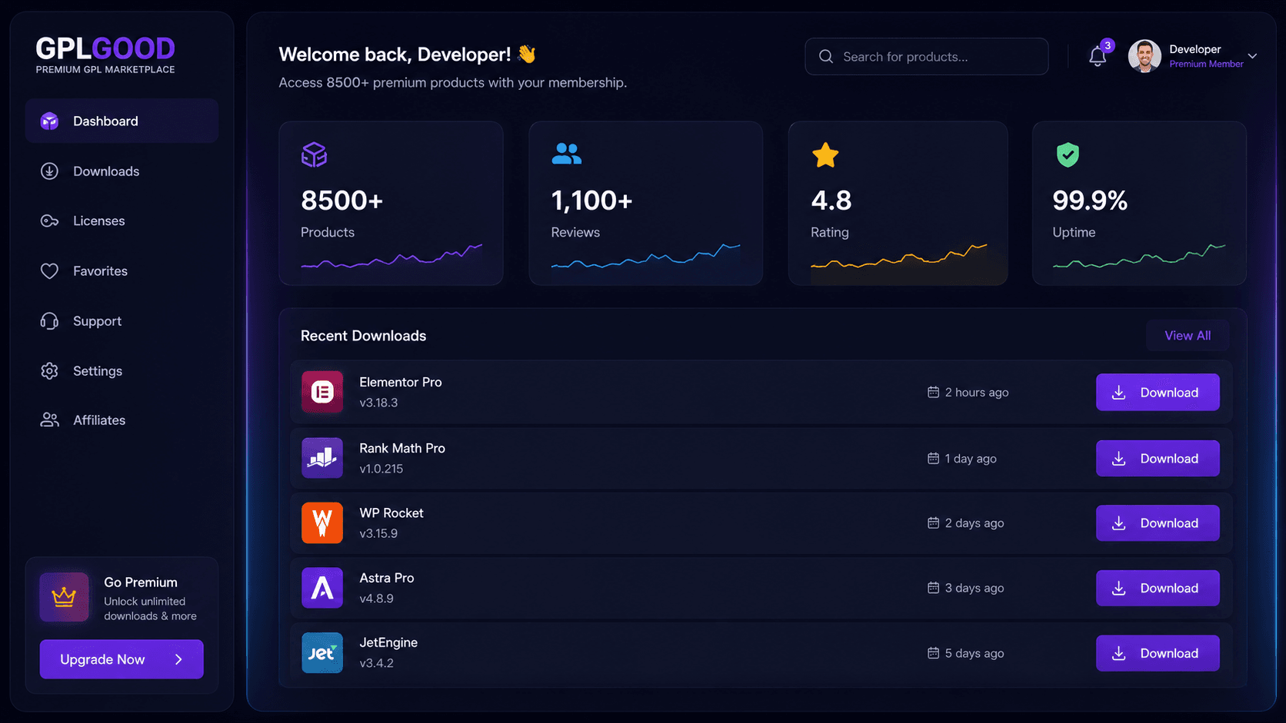Click calendar icon beside 1 day ago

(933, 458)
